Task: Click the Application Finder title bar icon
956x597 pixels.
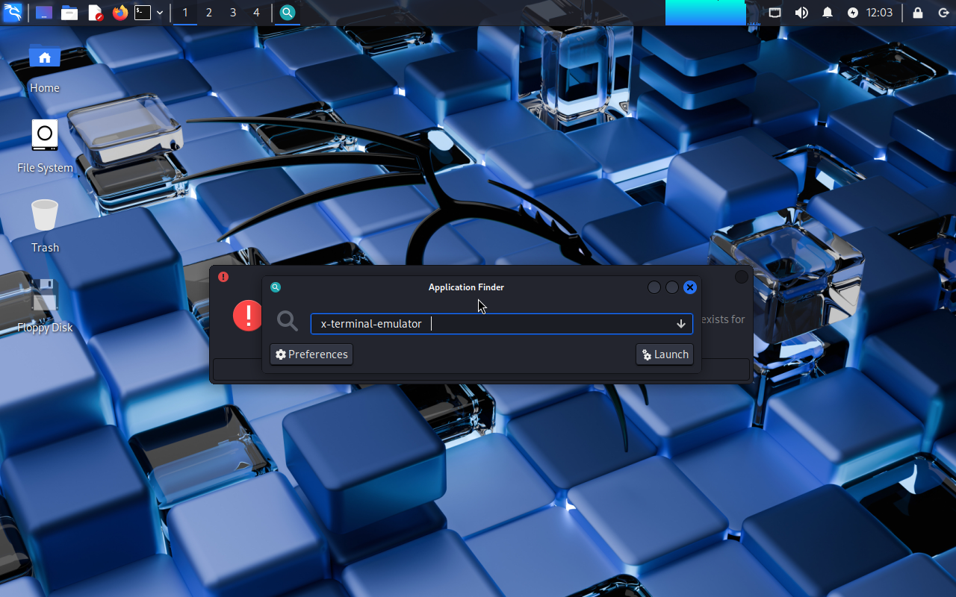Action: click(276, 287)
